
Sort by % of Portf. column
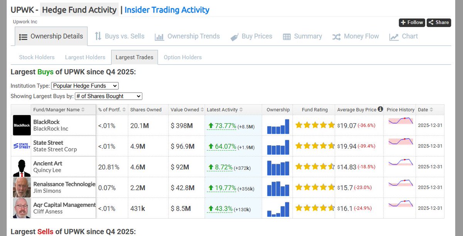(x=111, y=110)
